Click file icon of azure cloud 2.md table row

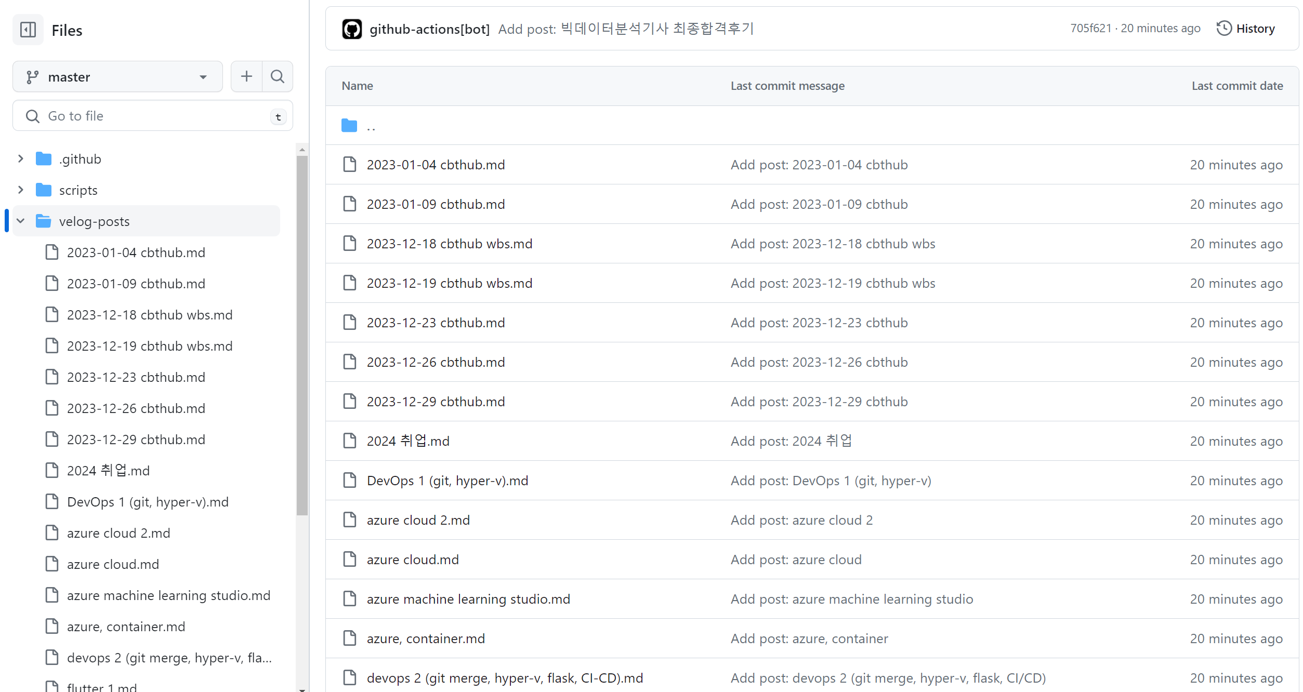(350, 520)
